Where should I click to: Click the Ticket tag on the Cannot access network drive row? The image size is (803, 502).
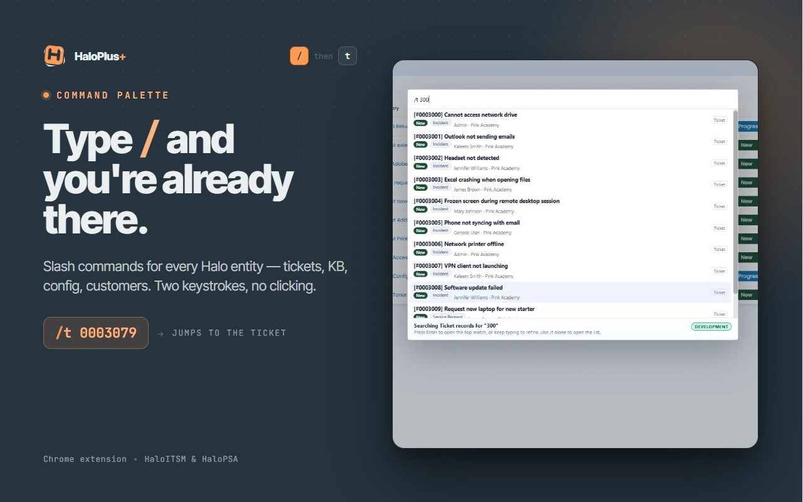coord(719,120)
